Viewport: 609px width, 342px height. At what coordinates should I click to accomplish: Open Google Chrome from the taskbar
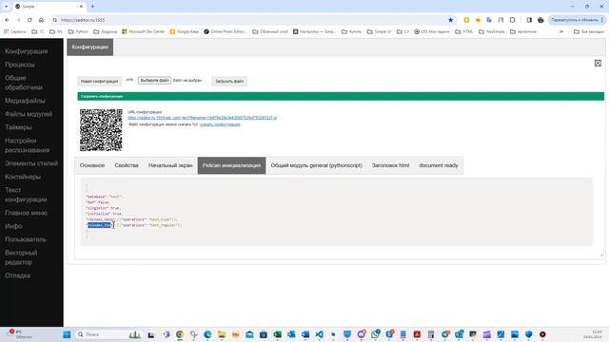[180, 334]
